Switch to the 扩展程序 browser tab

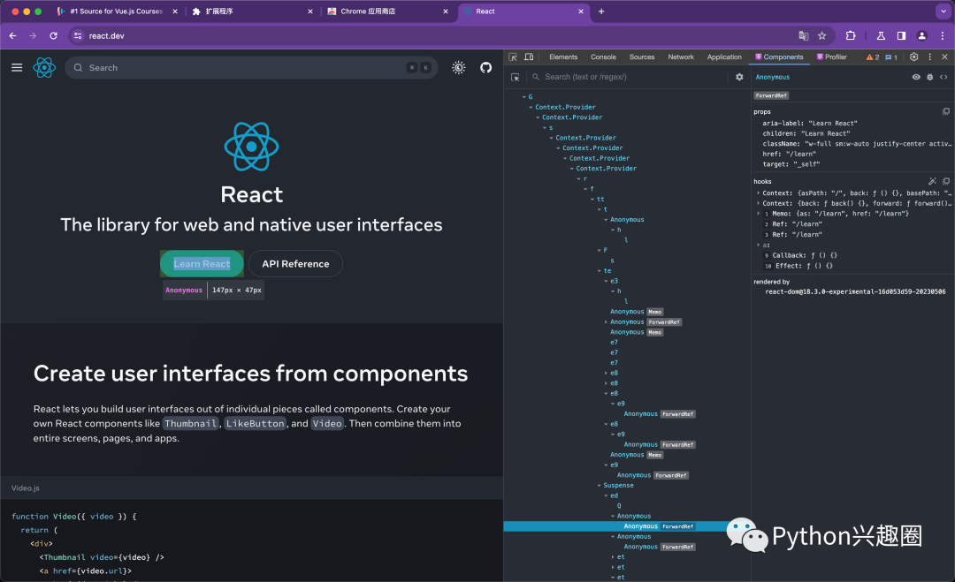pyautogui.click(x=252, y=11)
